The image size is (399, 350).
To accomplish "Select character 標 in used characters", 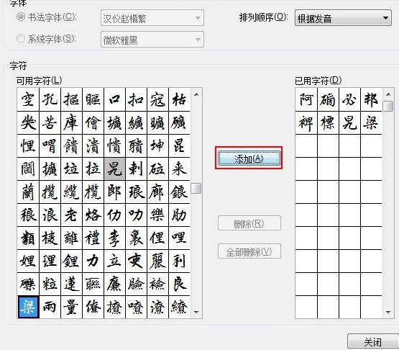I will coord(328,122).
